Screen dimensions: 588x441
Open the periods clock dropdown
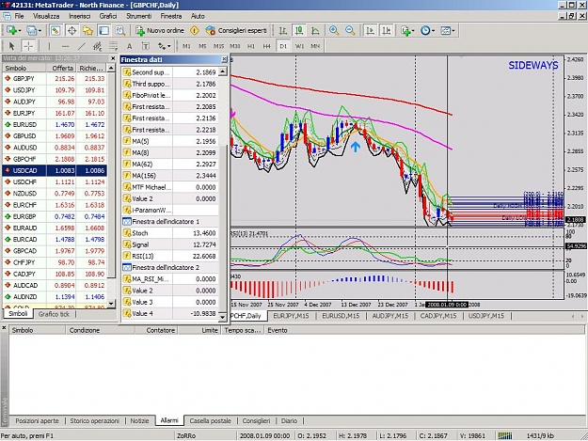427,31
